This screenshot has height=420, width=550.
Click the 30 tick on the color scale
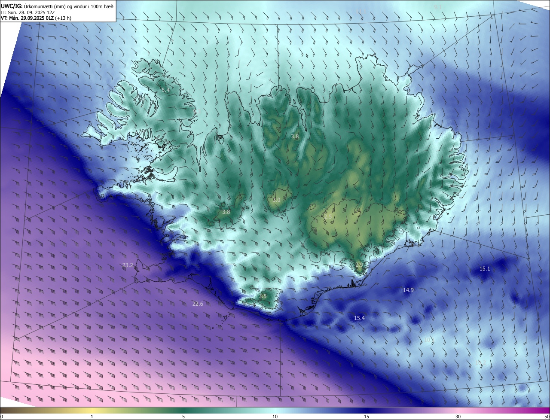point(458,417)
